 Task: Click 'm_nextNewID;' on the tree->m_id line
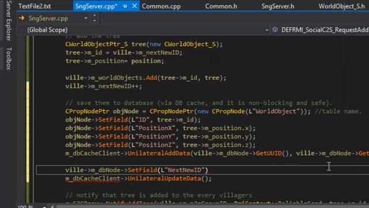(160, 53)
